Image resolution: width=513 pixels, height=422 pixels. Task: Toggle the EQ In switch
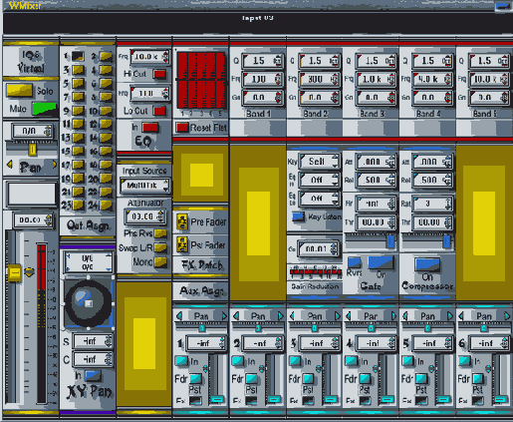pyautogui.click(x=150, y=127)
